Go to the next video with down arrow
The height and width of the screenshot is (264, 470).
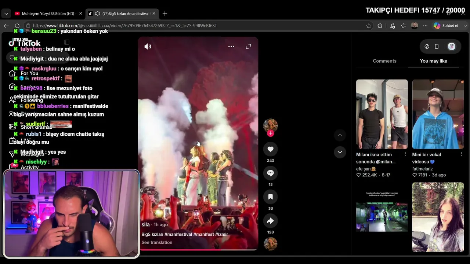point(340,152)
